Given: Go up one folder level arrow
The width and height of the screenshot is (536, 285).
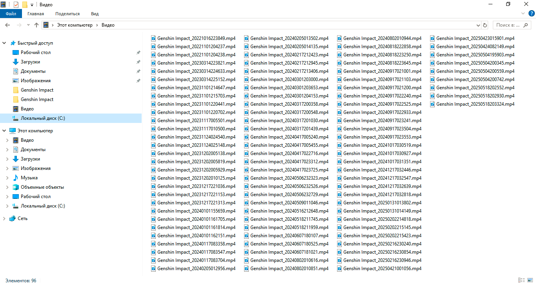Looking at the screenshot, I should 36,25.
